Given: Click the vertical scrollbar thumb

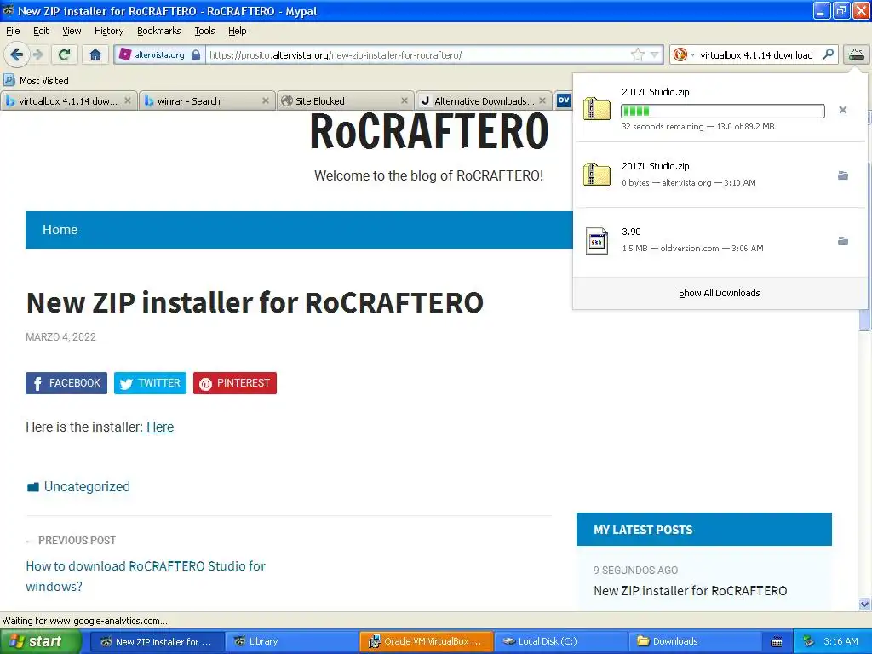Looking at the screenshot, I should pos(864,319).
